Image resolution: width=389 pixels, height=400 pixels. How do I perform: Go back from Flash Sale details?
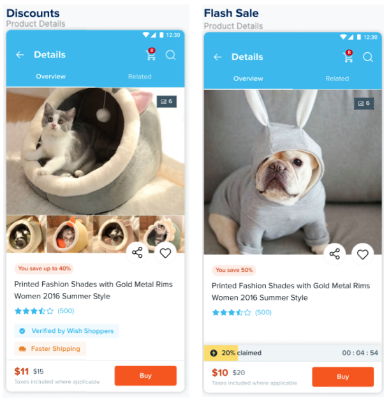217,57
